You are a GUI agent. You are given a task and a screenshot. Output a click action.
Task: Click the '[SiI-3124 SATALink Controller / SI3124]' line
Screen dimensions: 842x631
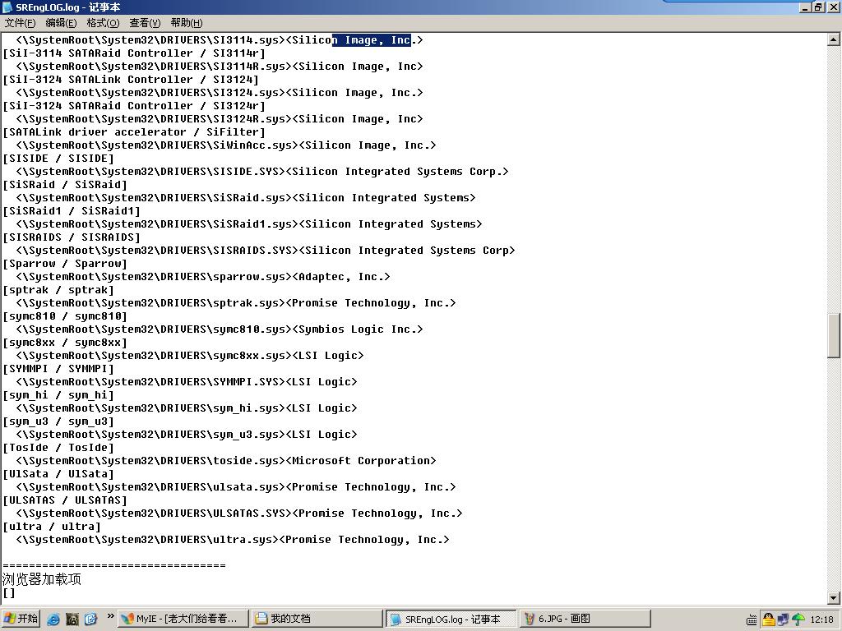[x=131, y=80]
